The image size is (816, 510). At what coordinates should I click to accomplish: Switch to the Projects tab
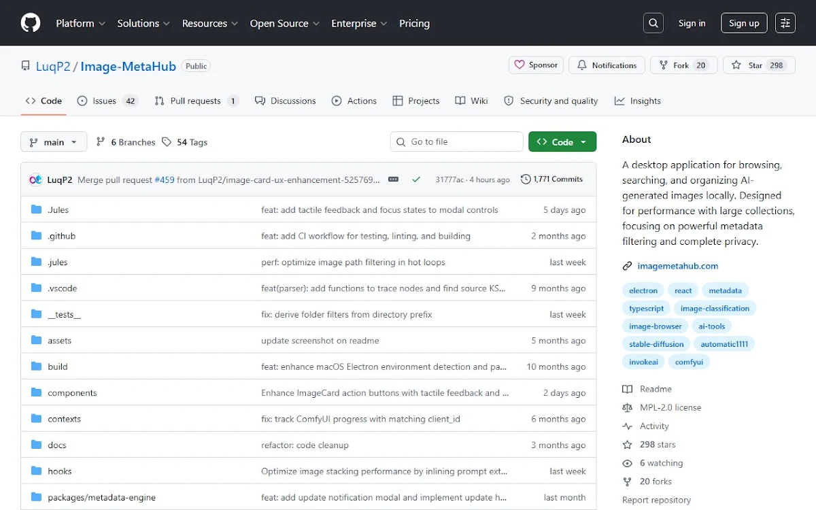click(x=416, y=101)
